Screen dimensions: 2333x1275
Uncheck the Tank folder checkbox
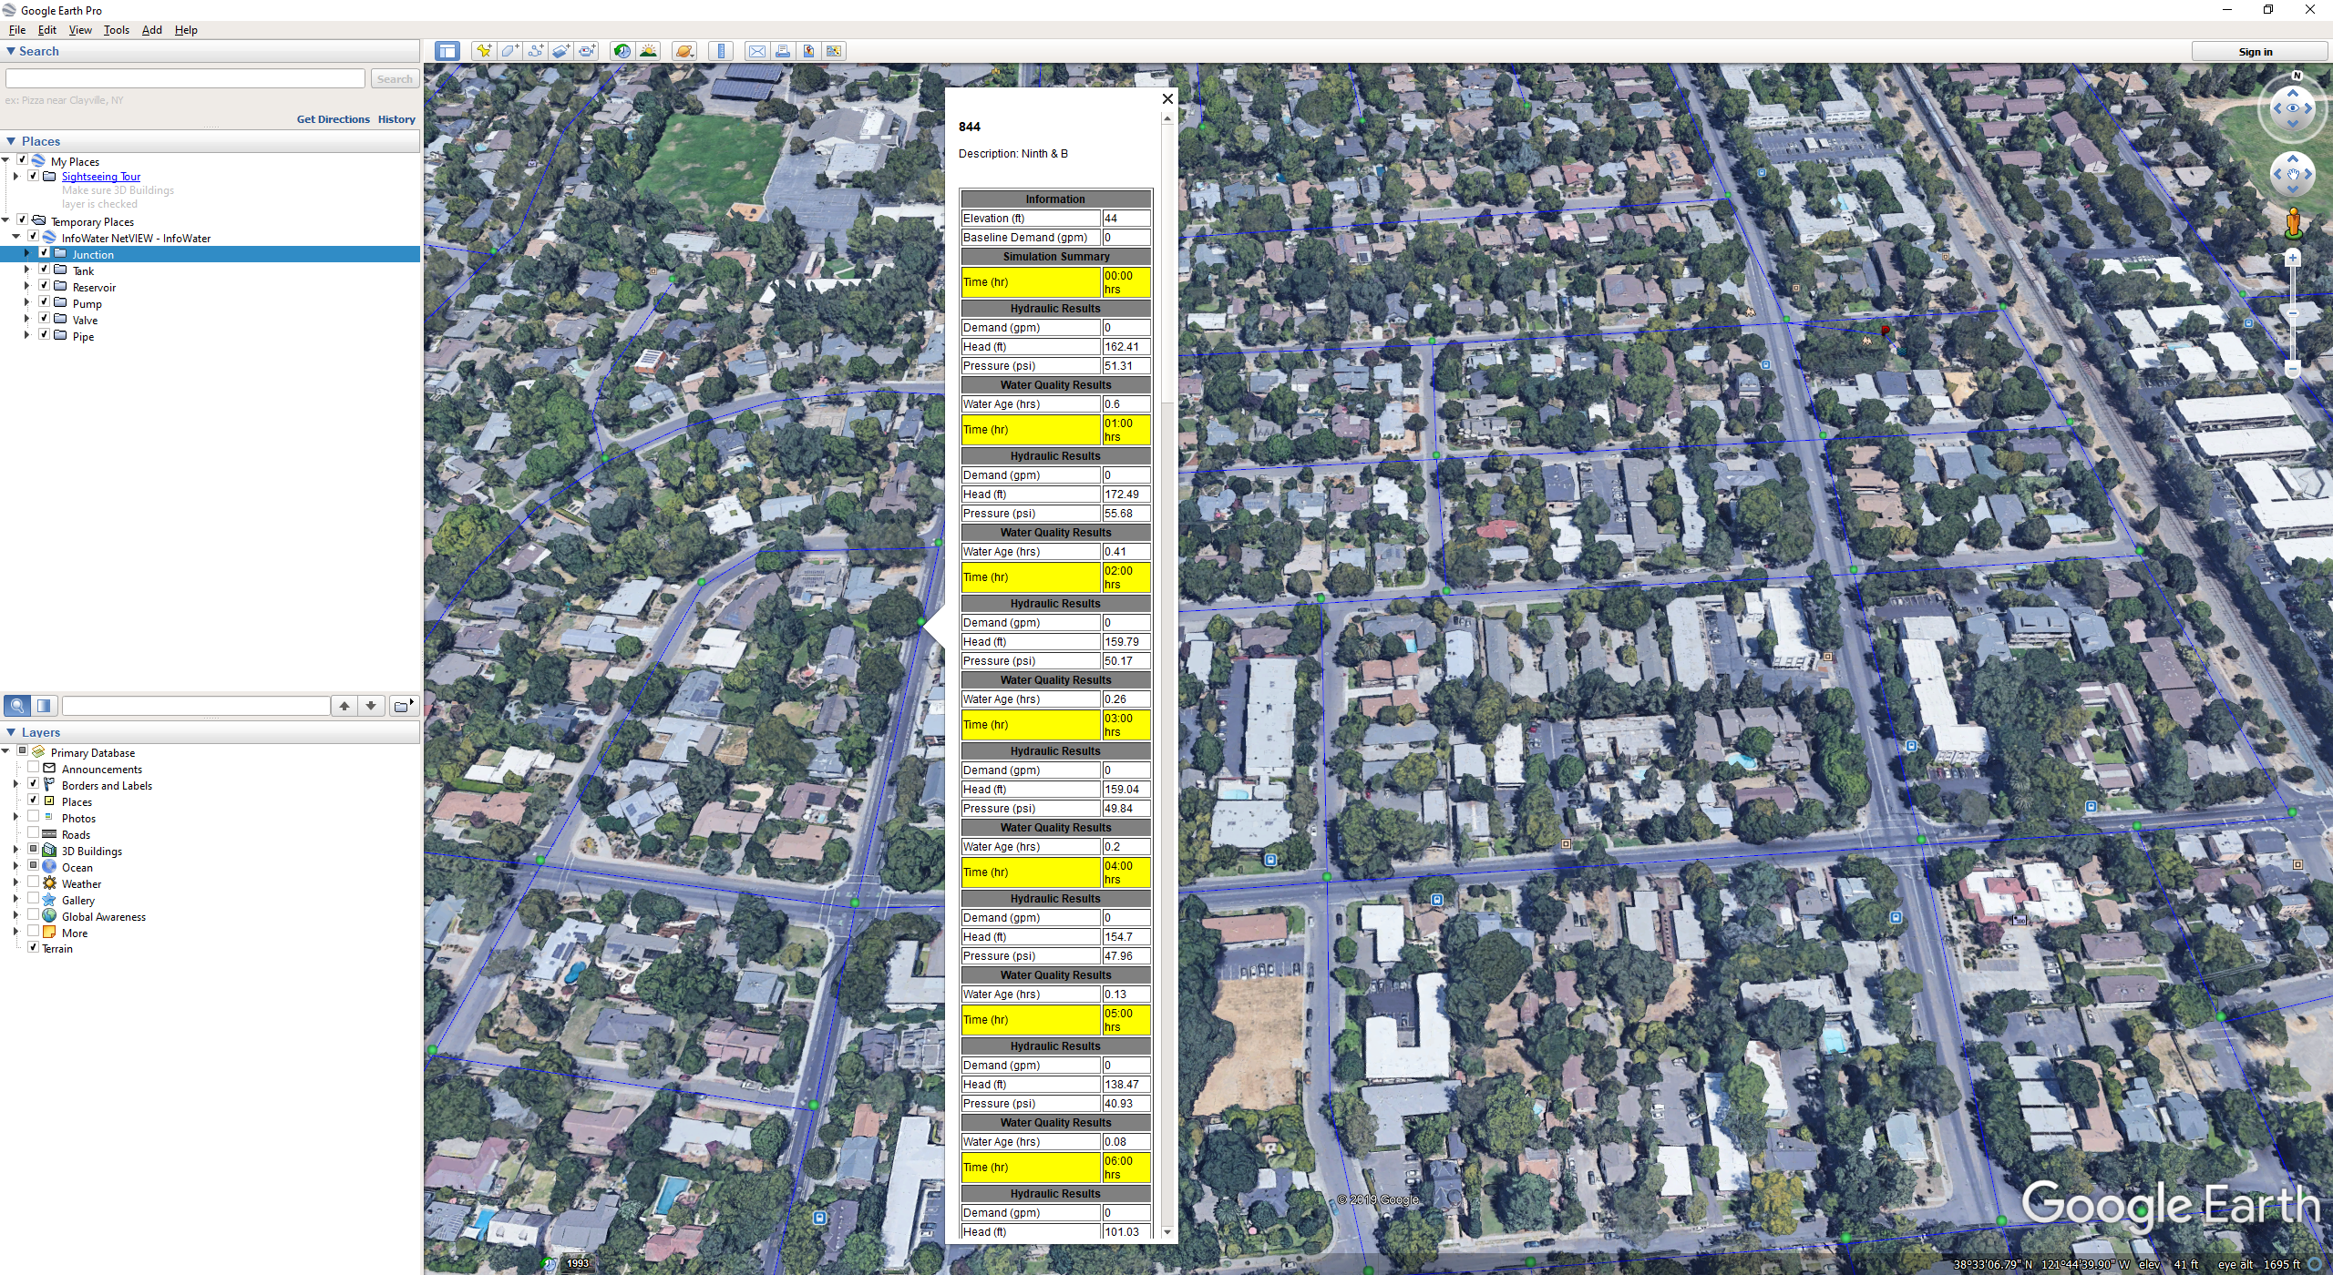(44, 270)
